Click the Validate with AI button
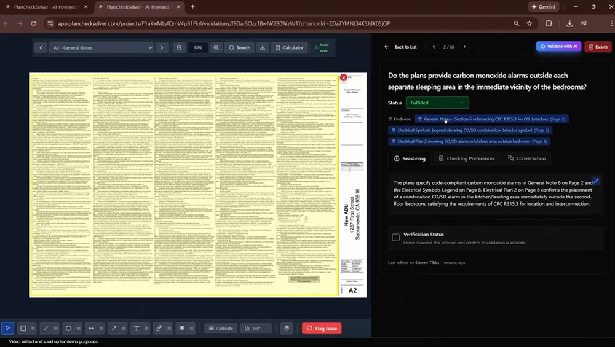615x347 pixels. tap(558, 46)
